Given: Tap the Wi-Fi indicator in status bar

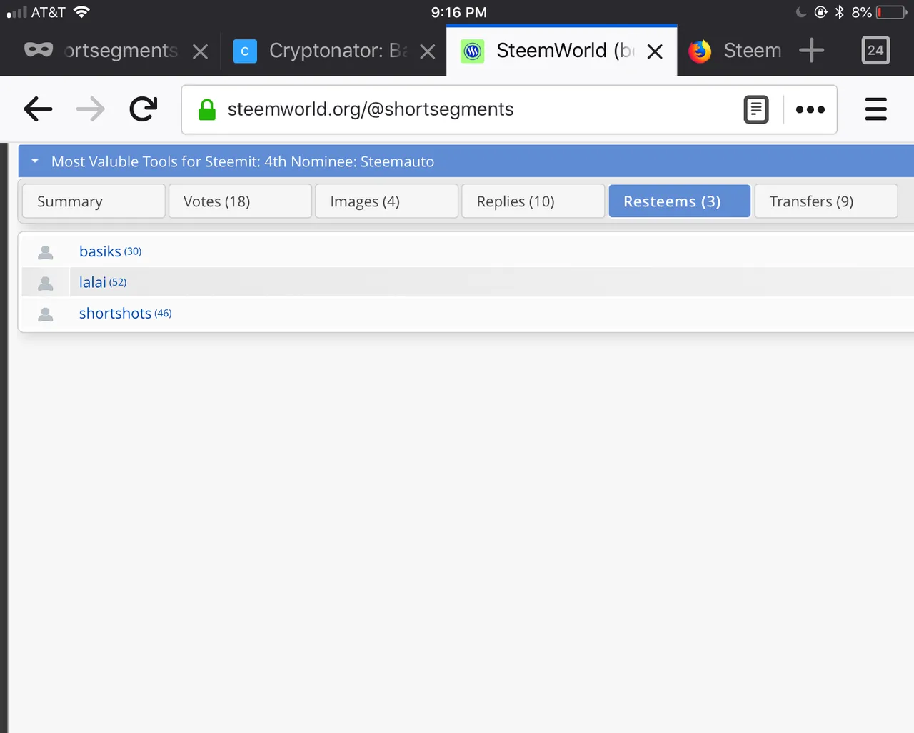Looking at the screenshot, I should pos(81,11).
